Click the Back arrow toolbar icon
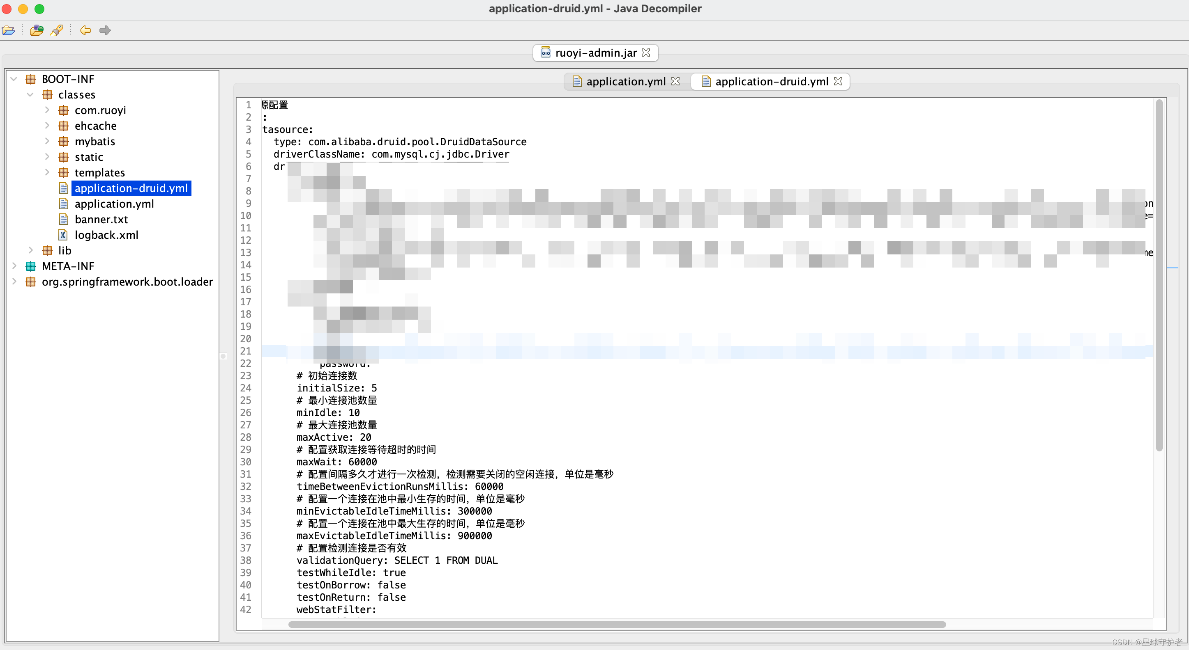The width and height of the screenshot is (1189, 650). tap(85, 30)
